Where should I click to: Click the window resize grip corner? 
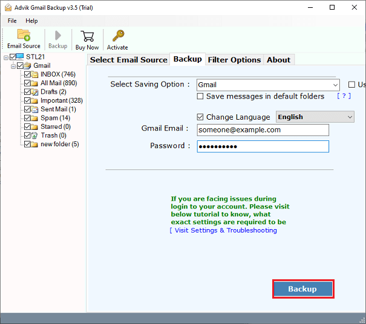click(362, 320)
